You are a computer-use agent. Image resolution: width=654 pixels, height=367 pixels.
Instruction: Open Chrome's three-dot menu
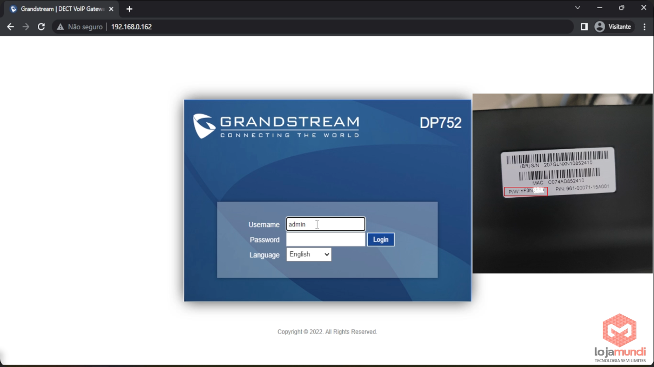tap(644, 27)
